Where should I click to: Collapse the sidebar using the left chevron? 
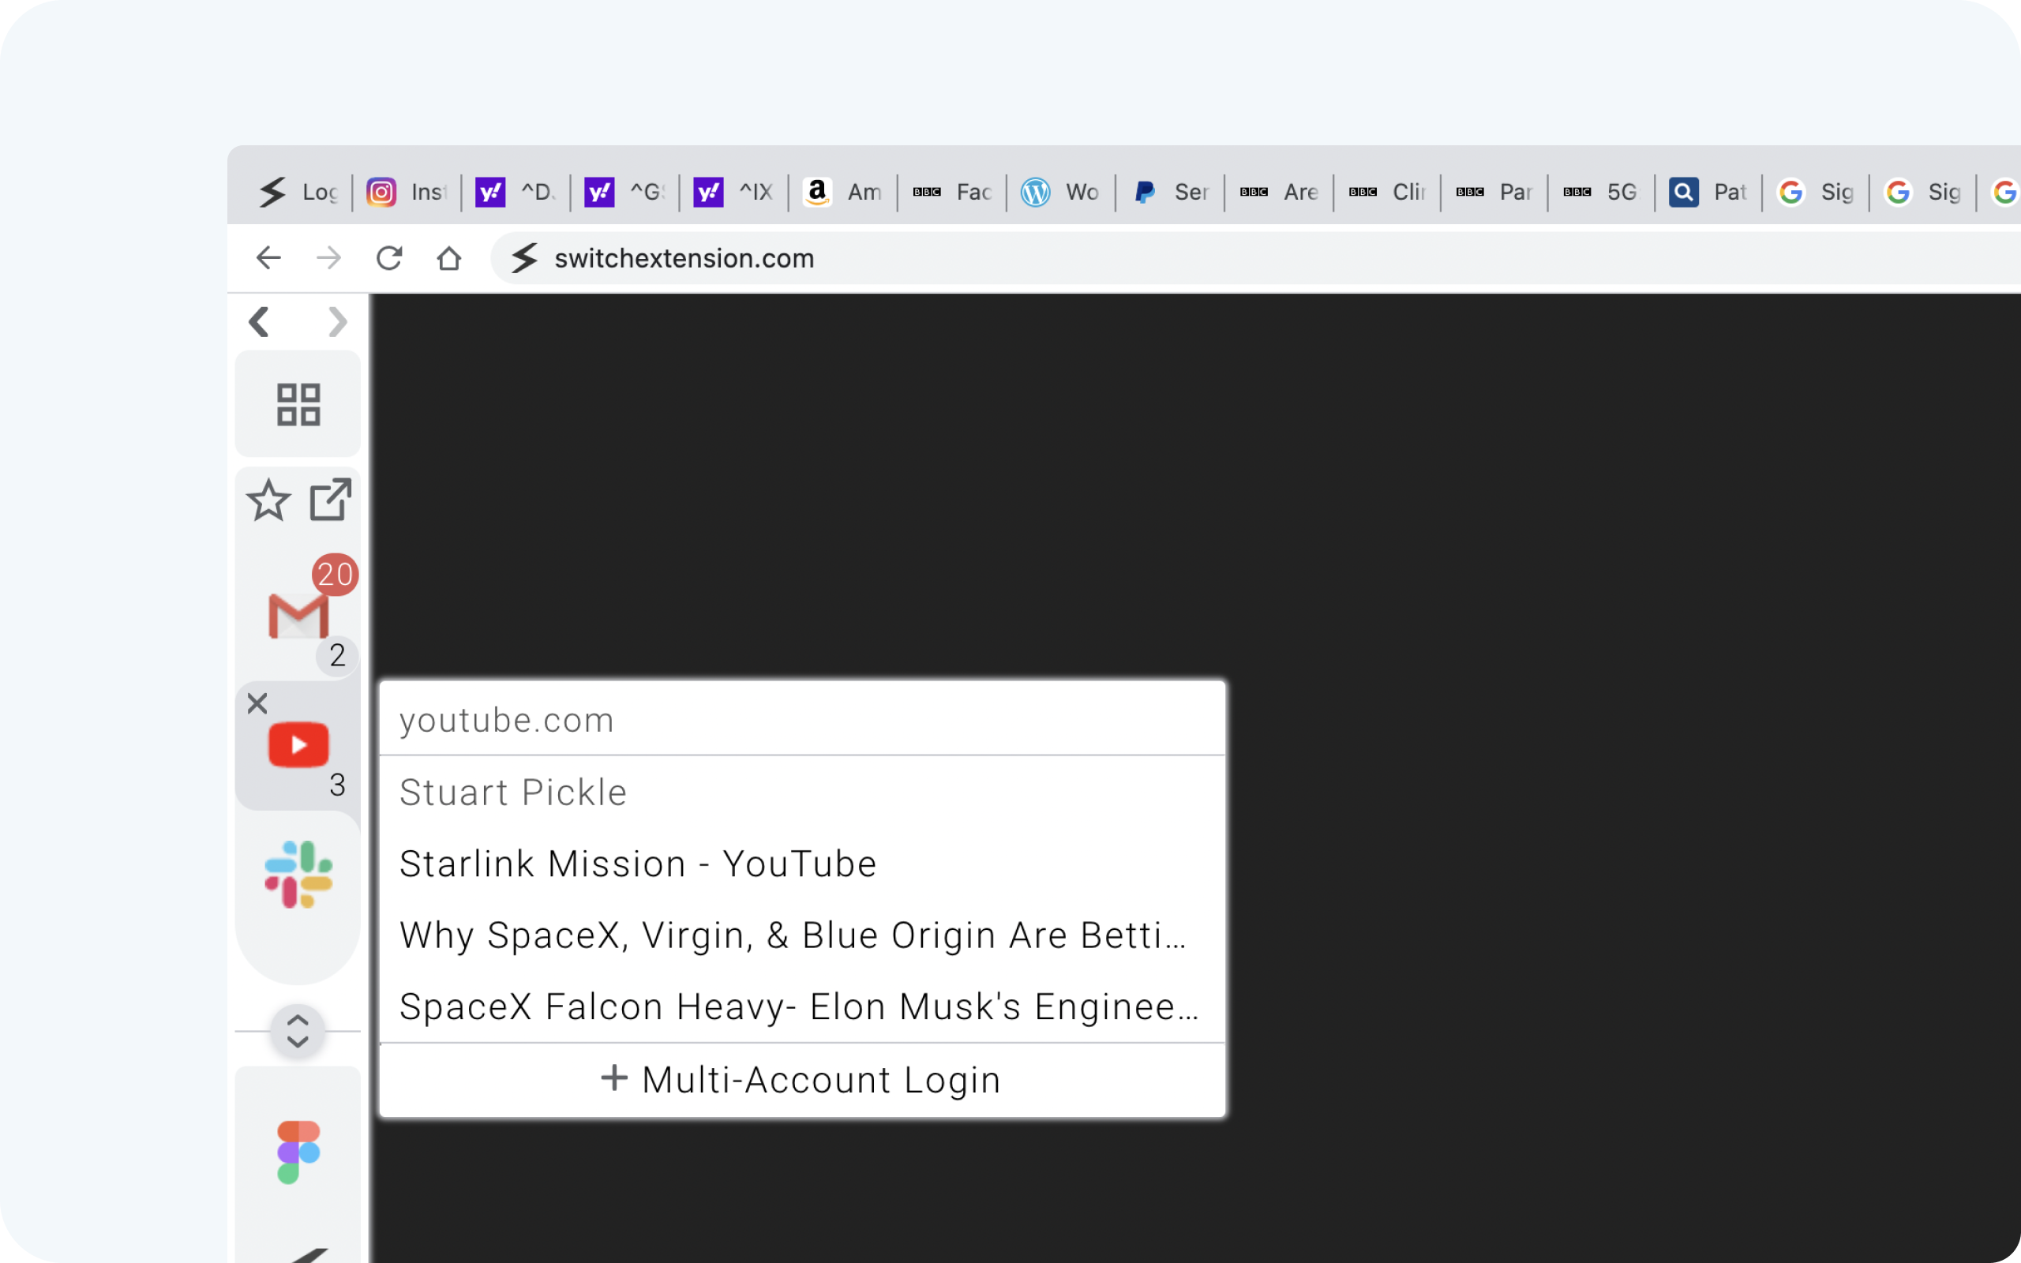coord(259,322)
